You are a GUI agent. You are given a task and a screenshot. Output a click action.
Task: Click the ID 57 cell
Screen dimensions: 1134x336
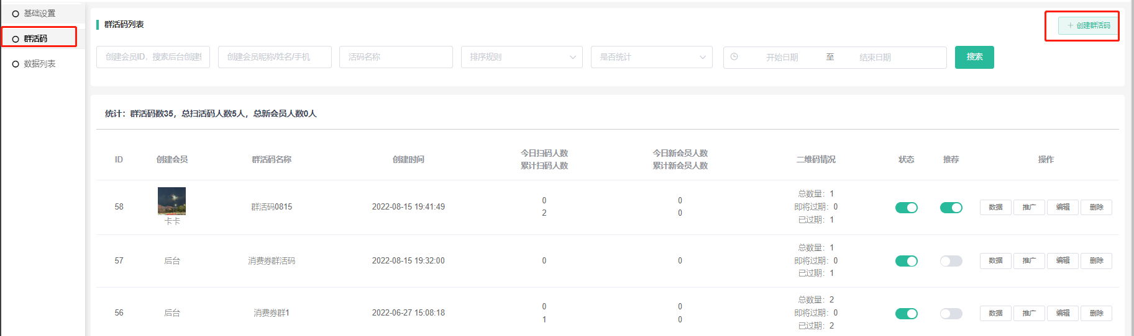119,261
